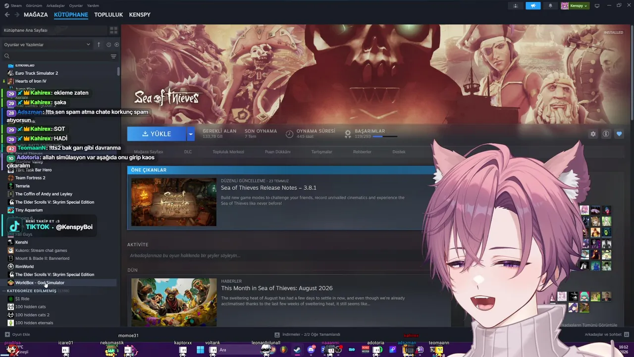
Task: Show recent games with the clock icon
Action: click(x=108, y=45)
